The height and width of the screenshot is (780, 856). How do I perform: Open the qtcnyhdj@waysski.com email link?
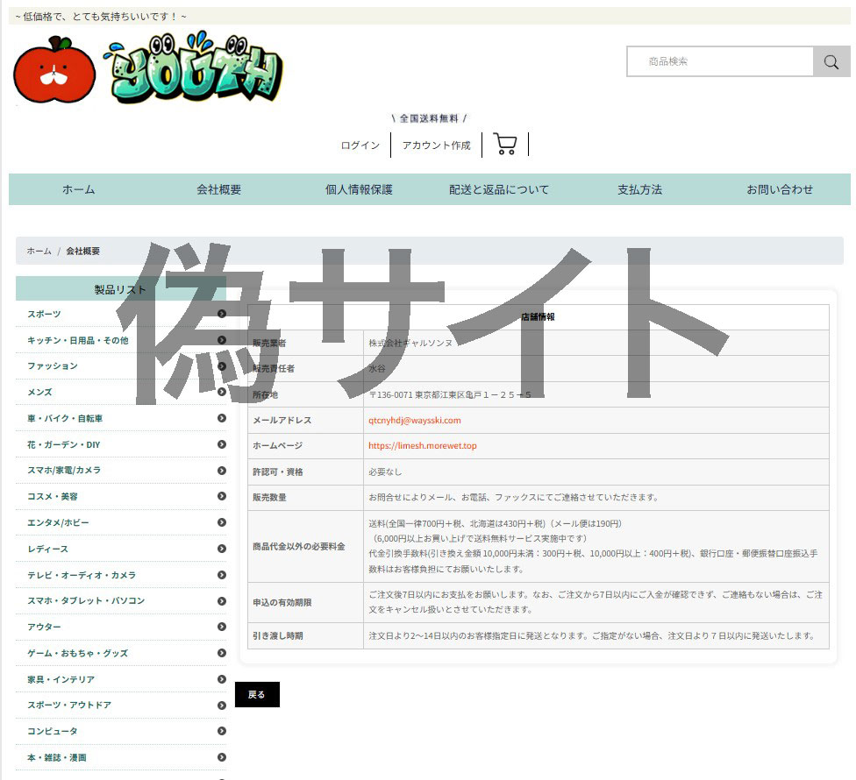click(414, 421)
